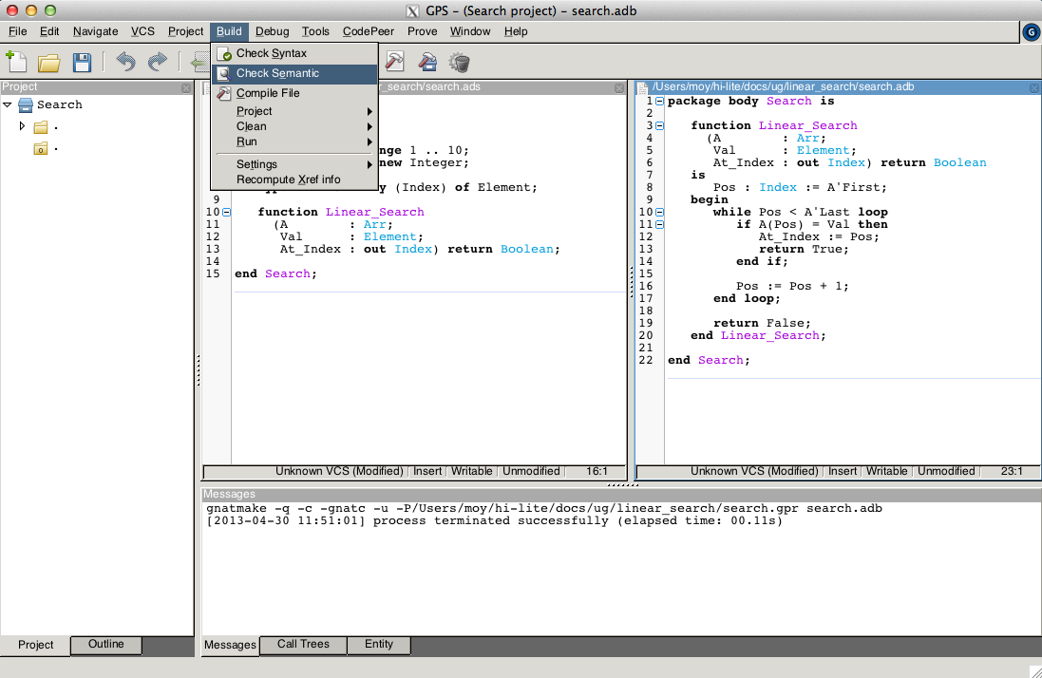Fold Linear_Search declaration at line 10 in search.ads
The height and width of the screenshot is (678, 1042).
pyautogui.click(x=227, y=212)
